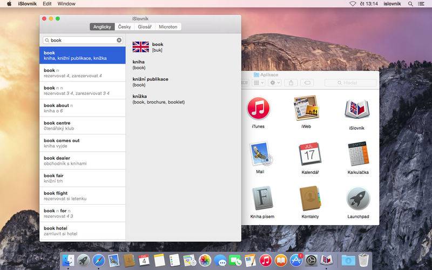Switch to the Microton tab
The width and height of the screenshot is (432, 270).
pyautogui.click(x=168, y=26)
